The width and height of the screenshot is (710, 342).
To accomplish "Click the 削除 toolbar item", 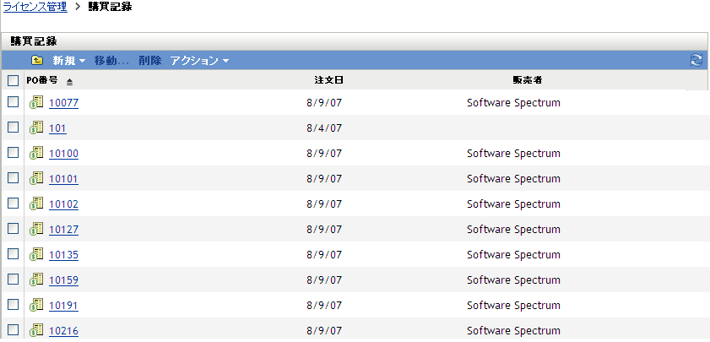I will pos(149,61).
